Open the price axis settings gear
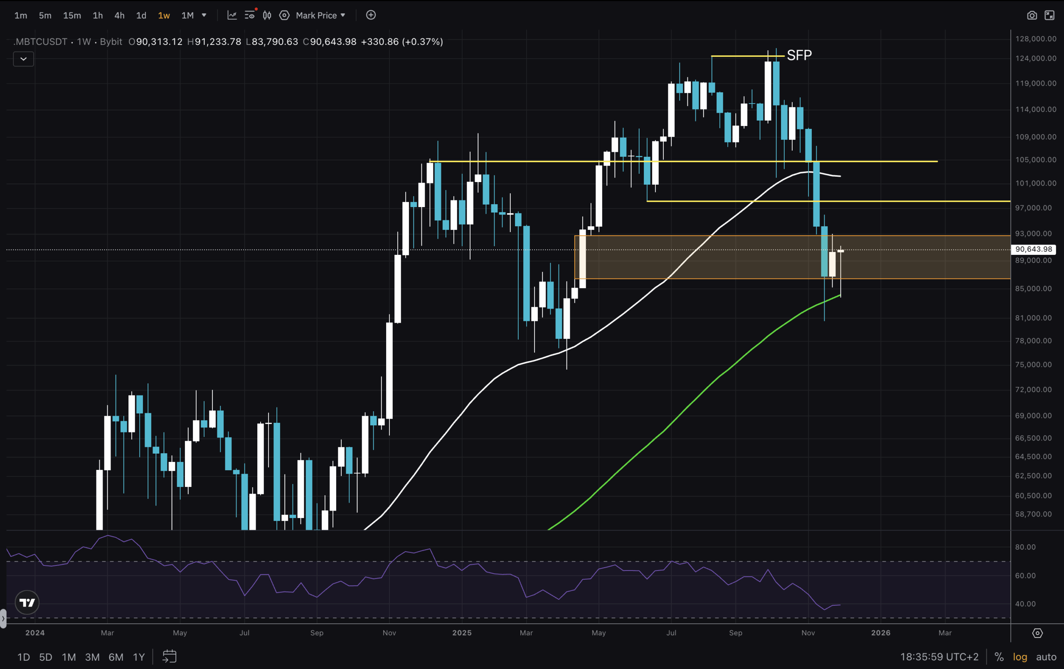Image resolution: width=1064 pixels, height=669 pixels. tap(1037, 633)
